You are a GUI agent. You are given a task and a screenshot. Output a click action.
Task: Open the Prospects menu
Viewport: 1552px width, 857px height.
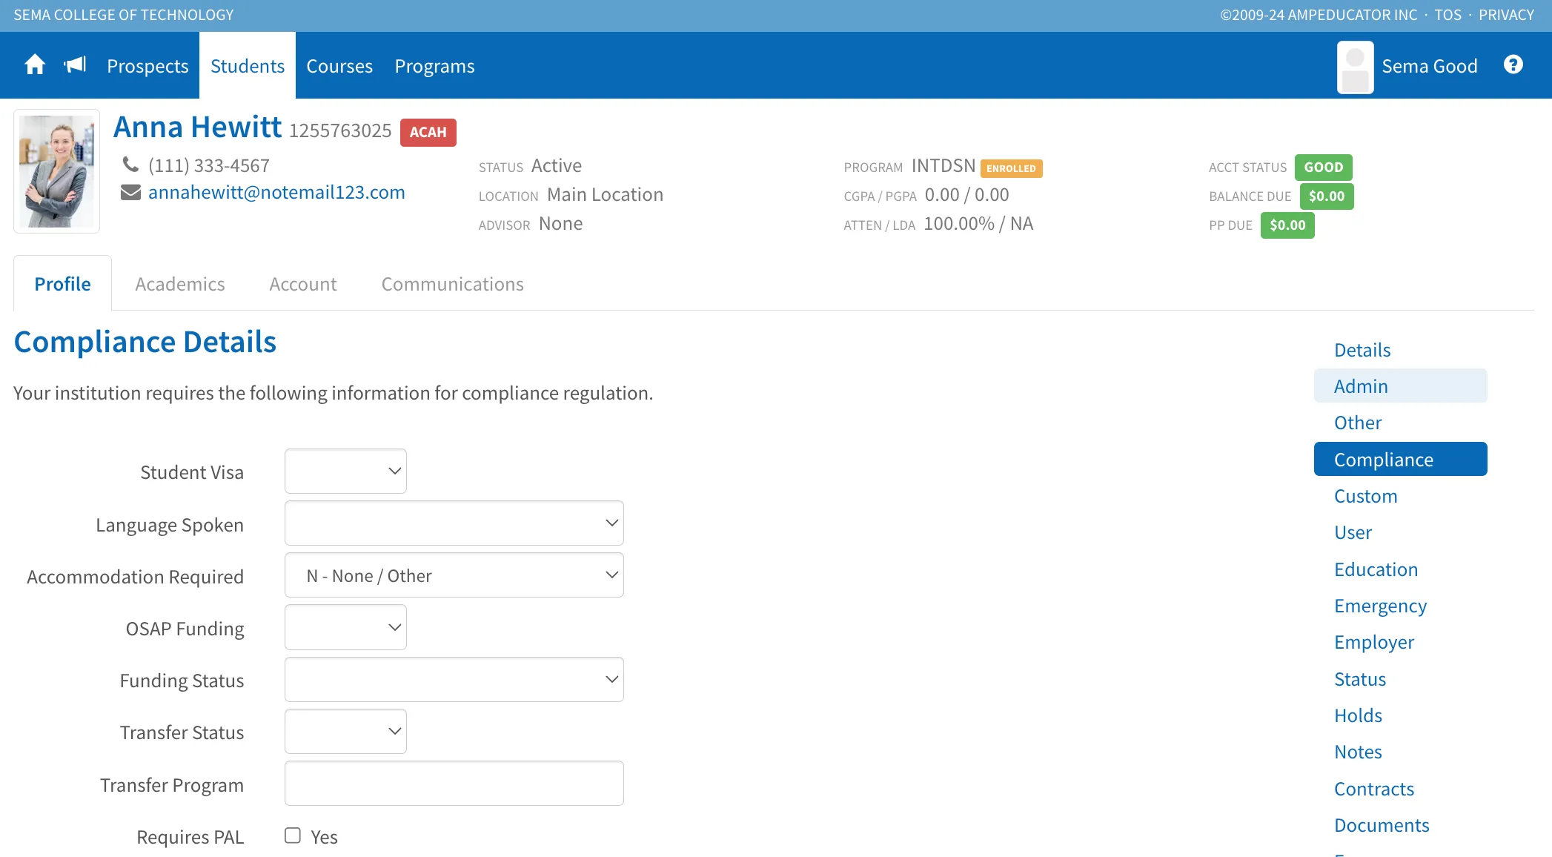147,66
